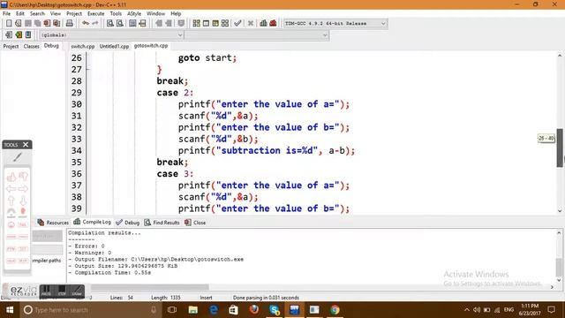Click the Compile & Run toolbar icon
The width and height of the screenshot is (565, 318).
tap(215, 23)
